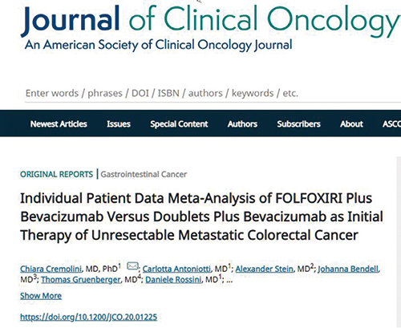
Task: Click the ORIGINAL REPORTS category link
Action: click(57, 174)
